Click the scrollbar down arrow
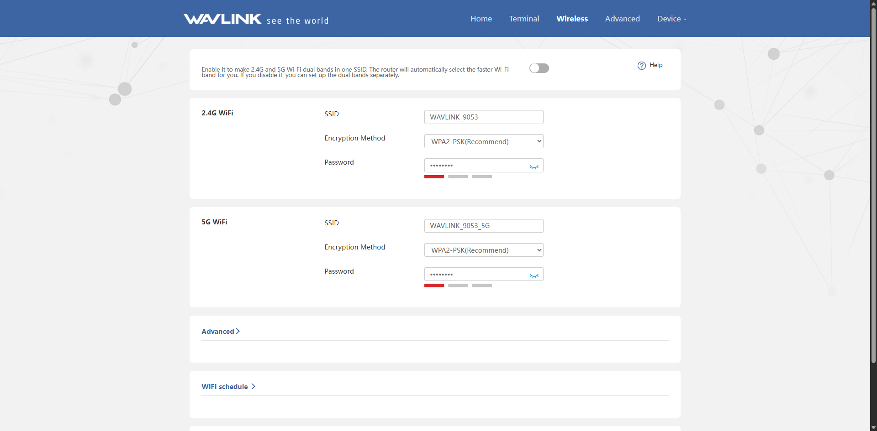This screenshot has height=431, width=877. point(873,427)
